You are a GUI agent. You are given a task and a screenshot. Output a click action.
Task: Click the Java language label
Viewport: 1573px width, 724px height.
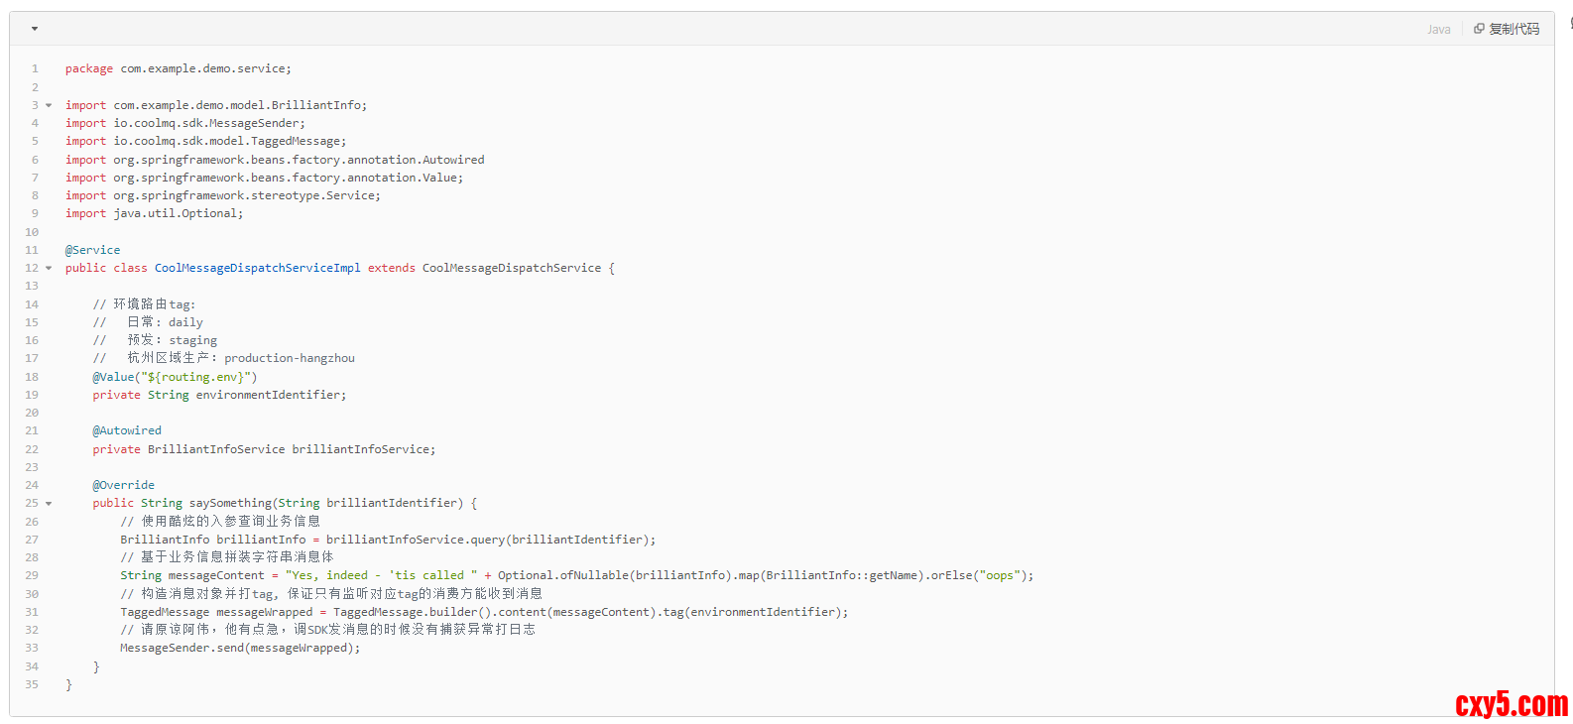pyautogui.click(x=1438, y=30)
